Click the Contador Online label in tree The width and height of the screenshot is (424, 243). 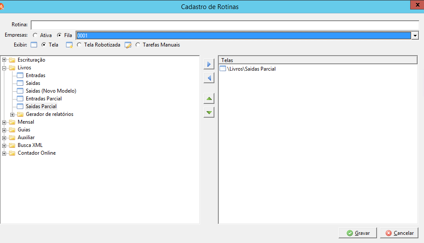coord(37,153)
